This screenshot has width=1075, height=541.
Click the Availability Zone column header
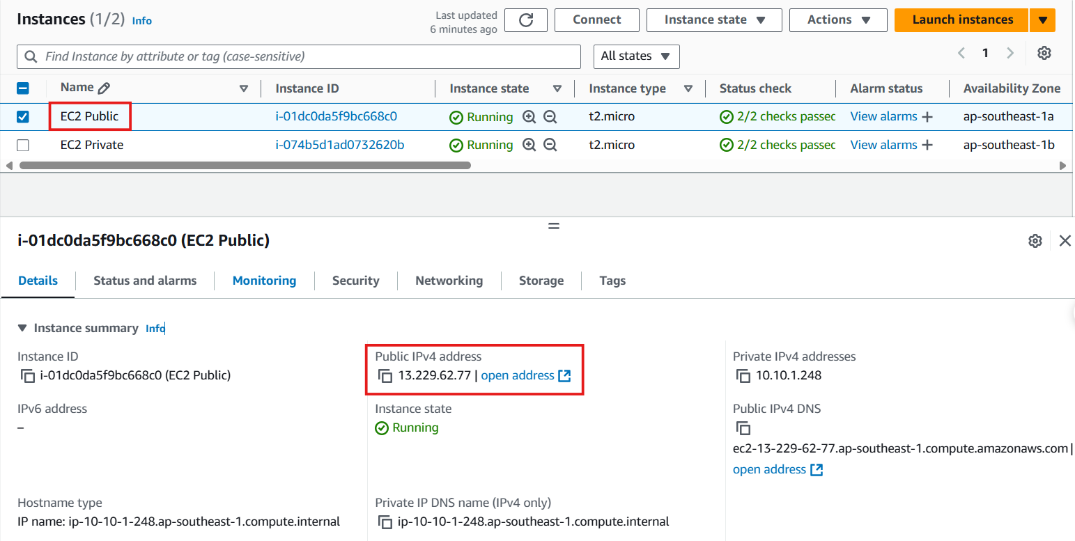[1012, 88]
